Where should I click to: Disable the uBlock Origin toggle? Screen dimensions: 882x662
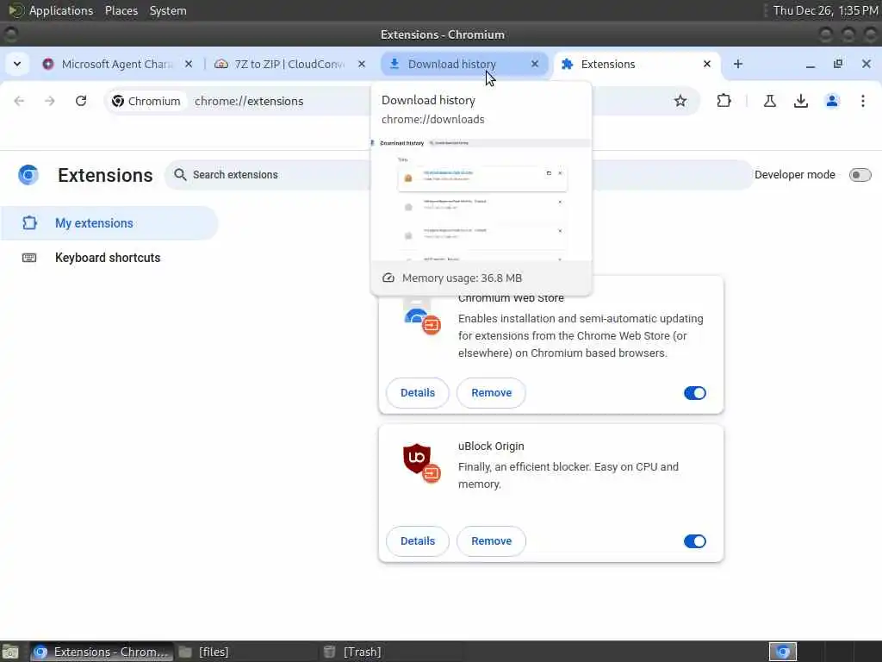tap(695, 541)
